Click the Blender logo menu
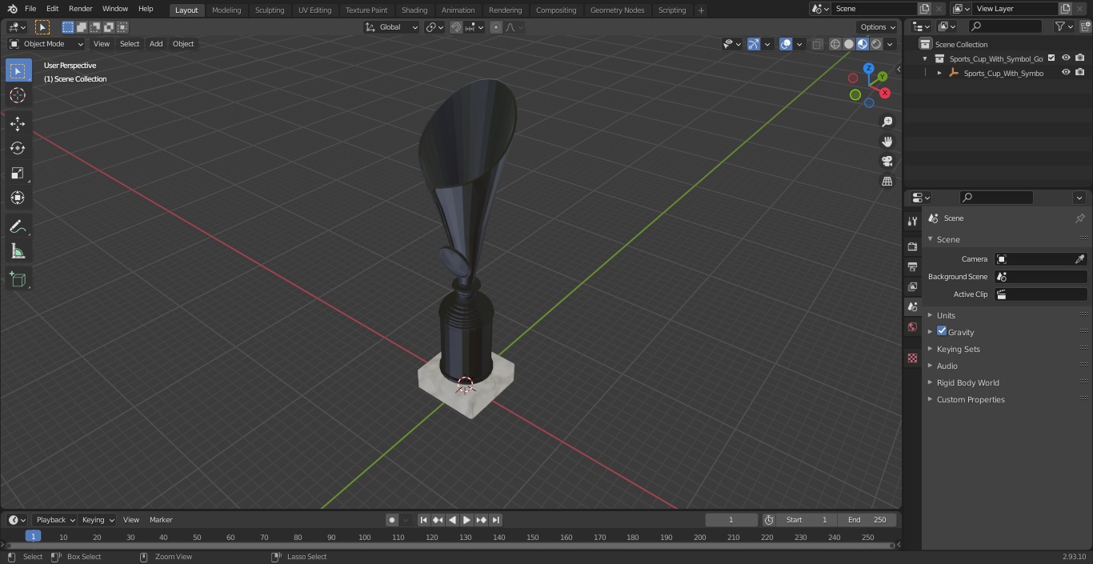The image size is (1093, 564). click(x=13, y=9)
